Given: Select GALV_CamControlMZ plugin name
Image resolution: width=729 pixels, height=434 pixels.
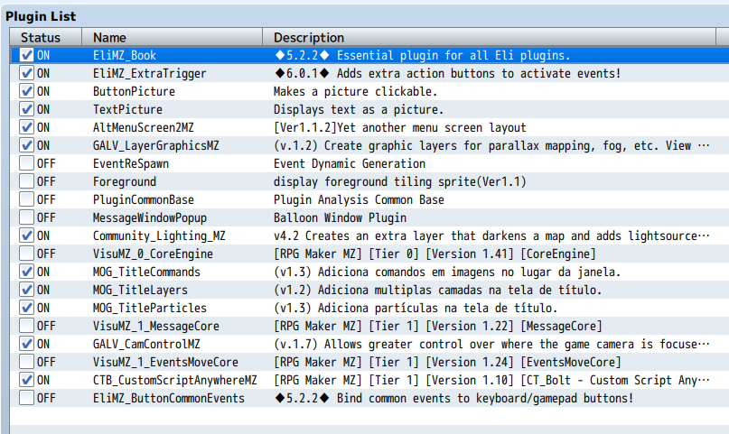Looking at the screenshot, I should (146, 345).
